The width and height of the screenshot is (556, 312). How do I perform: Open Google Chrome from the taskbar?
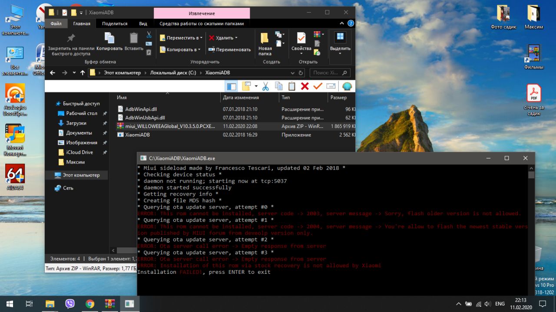(90, 304)
